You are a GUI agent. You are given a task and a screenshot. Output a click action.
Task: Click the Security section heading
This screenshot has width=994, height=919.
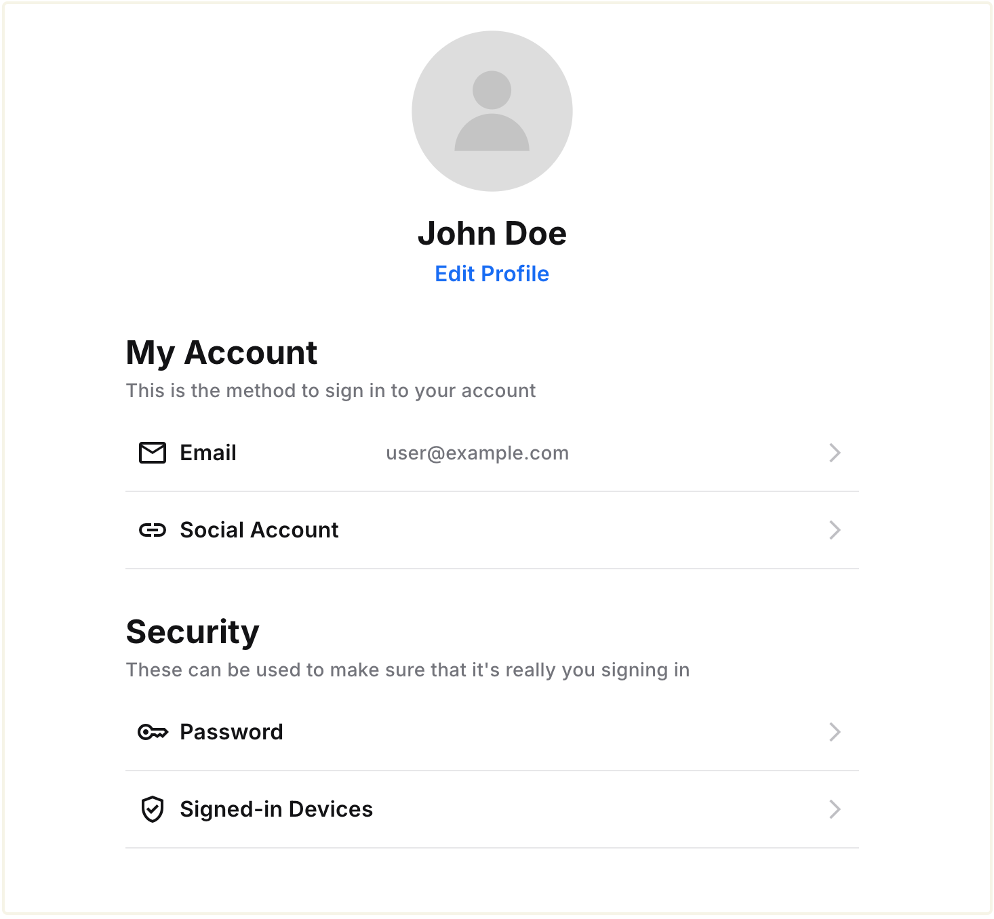pyautogui.click(x=193, y=632)
